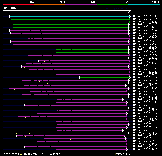Click the UniRef100_Q944W3 label
Screen dimensions: 162x156
tap(145, 27)
